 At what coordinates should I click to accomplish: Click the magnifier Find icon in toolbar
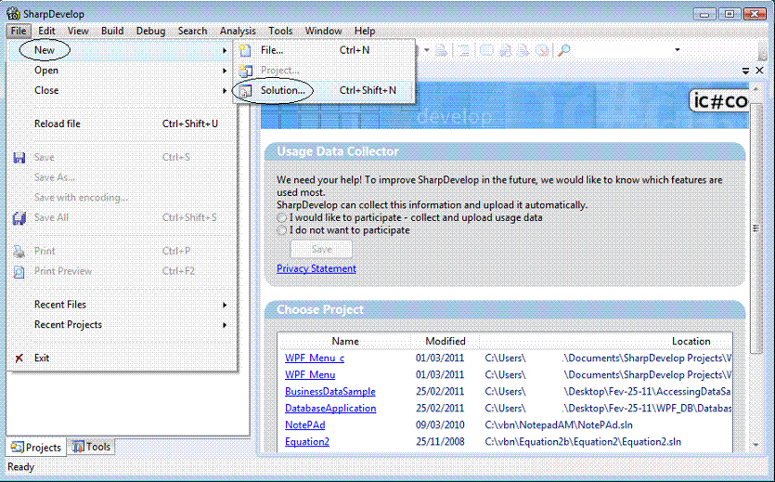click(x=564, y=50)
